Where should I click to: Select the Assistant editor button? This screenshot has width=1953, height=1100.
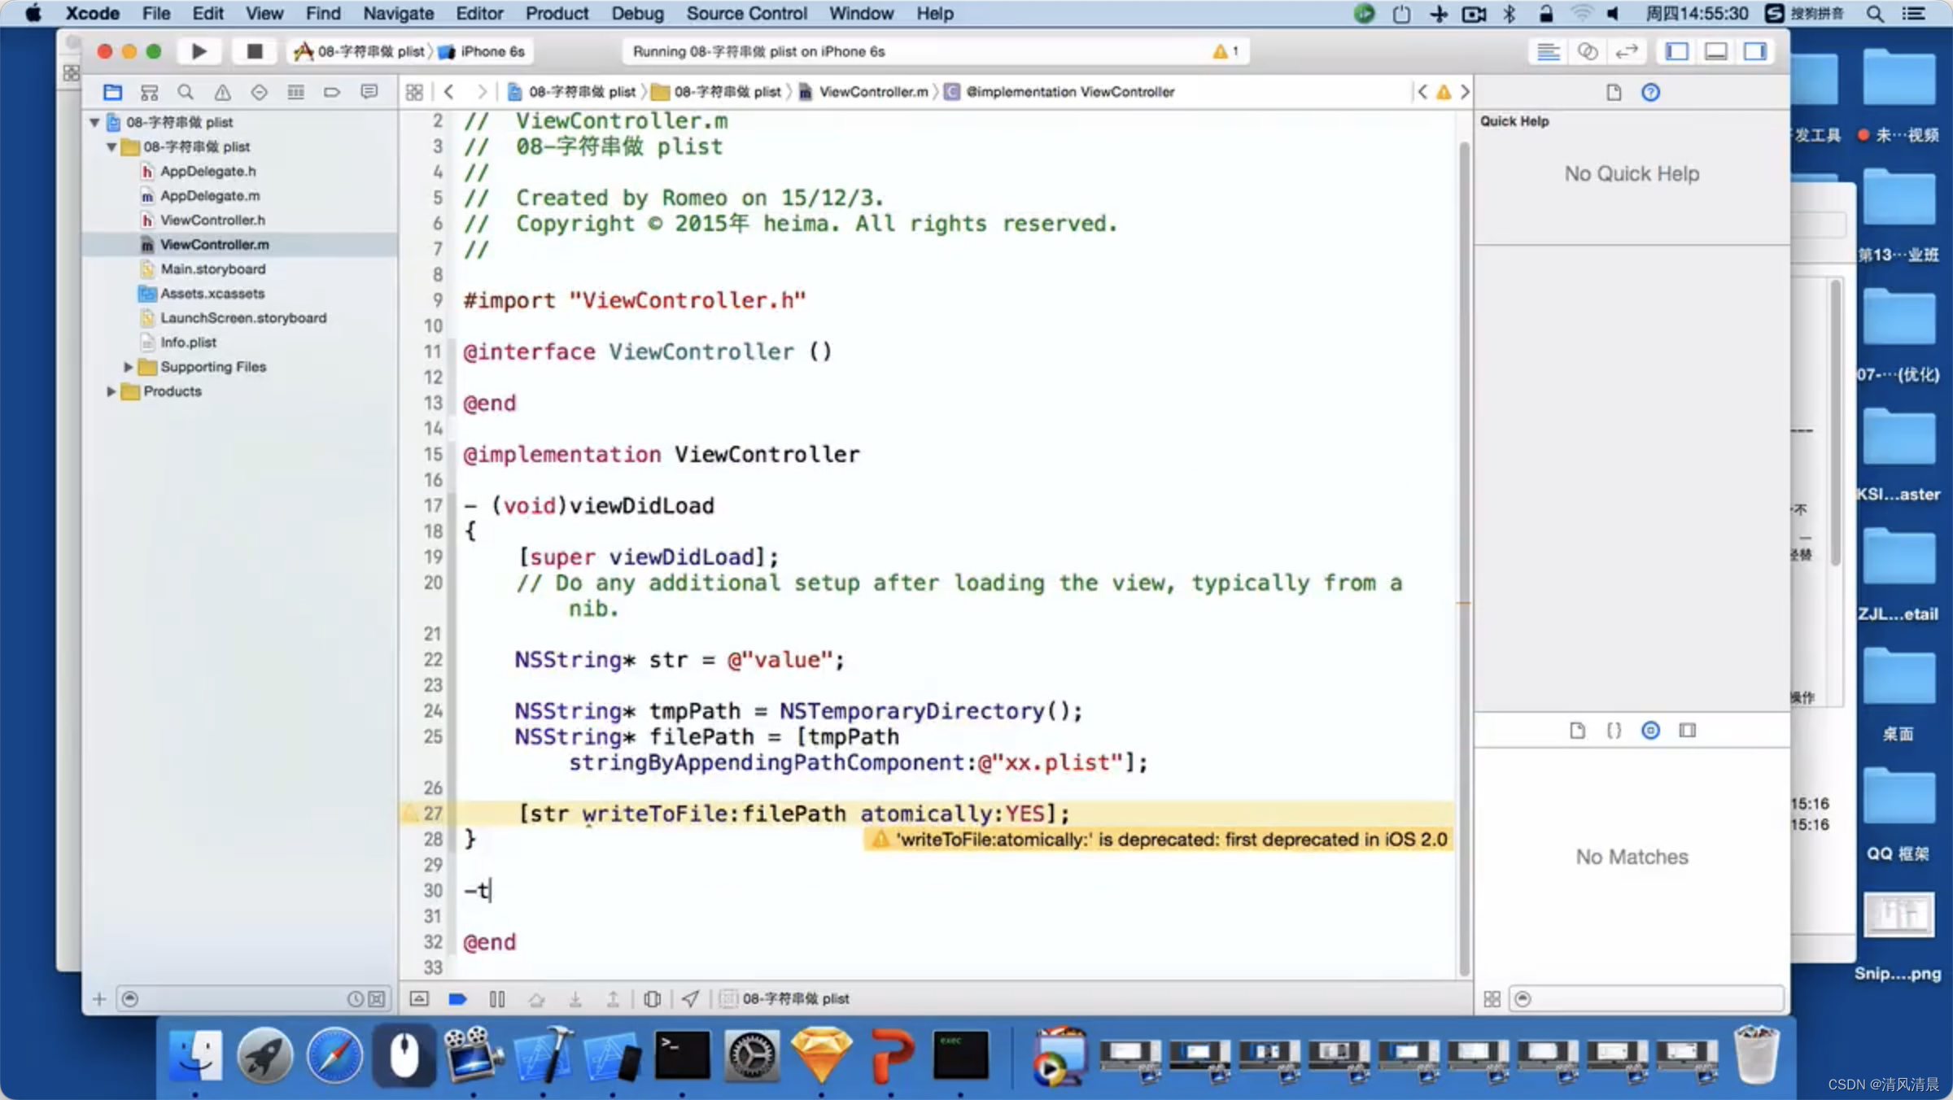[x=1588, y=51]
